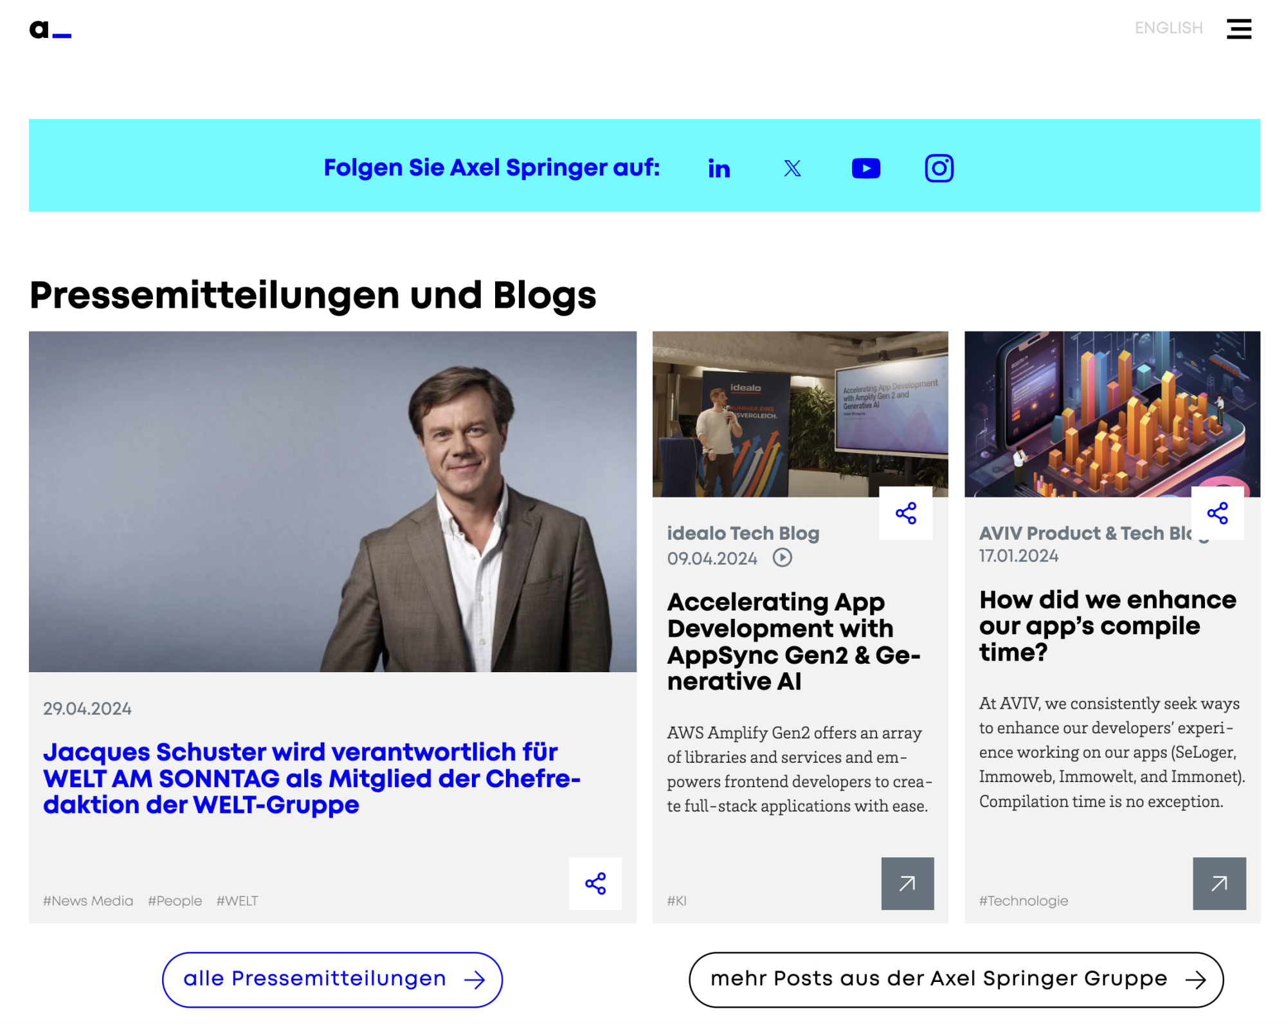1286x1025 pixels.
Task: Click the Axel Springer logo
Action: click(x=50, y=30)
